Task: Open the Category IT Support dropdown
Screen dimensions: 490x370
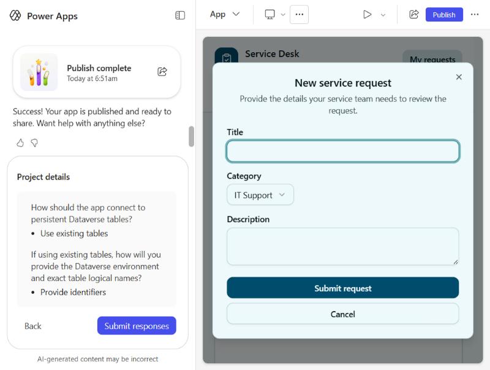Action: coord(260,195)
